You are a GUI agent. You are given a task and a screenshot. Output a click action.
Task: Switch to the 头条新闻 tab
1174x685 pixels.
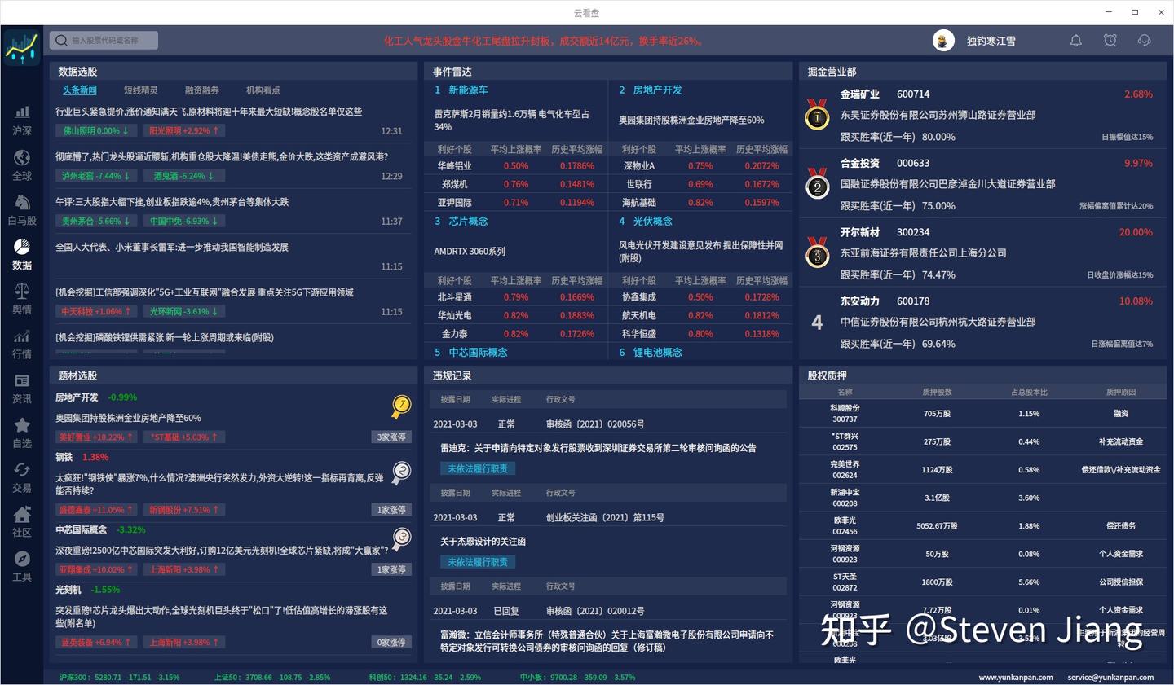click(x=79, y=90)
